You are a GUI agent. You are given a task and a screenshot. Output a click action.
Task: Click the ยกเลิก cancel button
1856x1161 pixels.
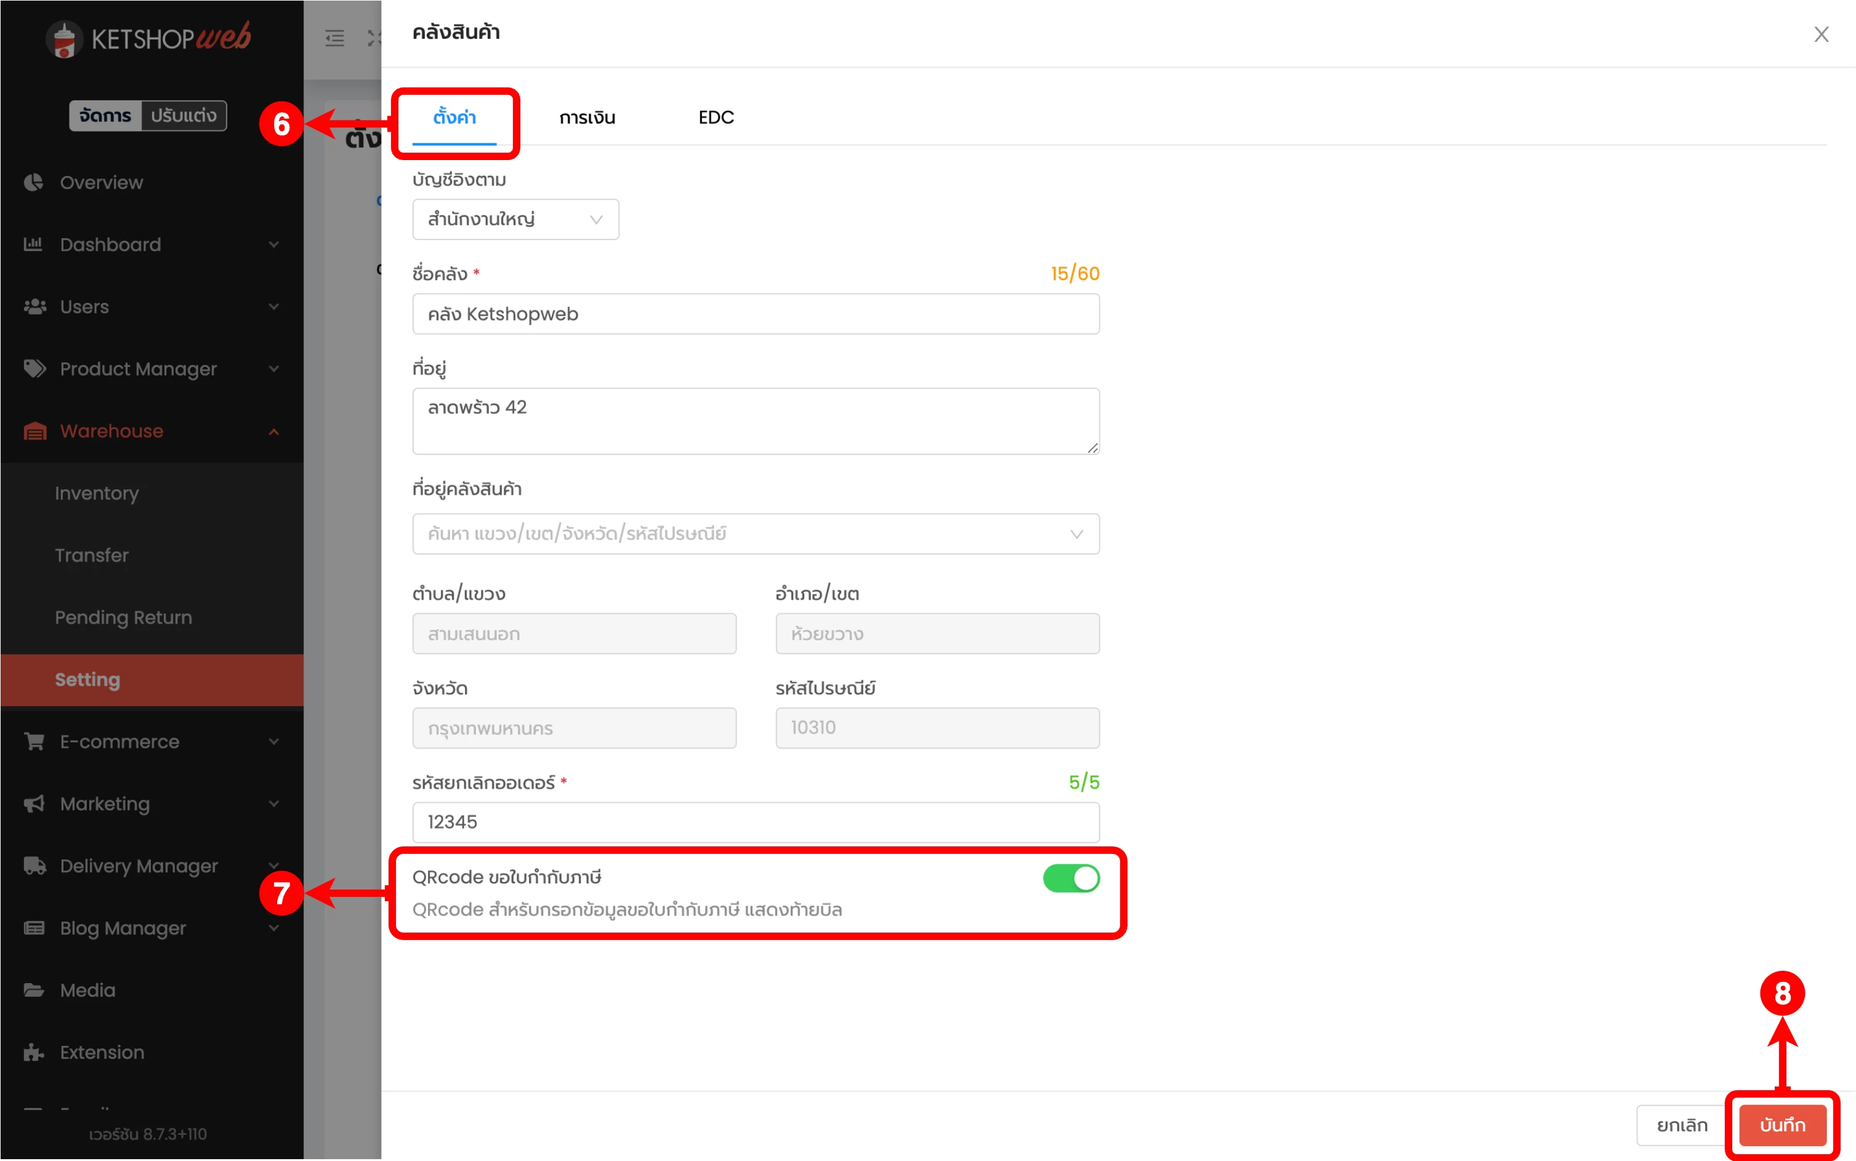pyautogui.click(x=1682, y=1125)
